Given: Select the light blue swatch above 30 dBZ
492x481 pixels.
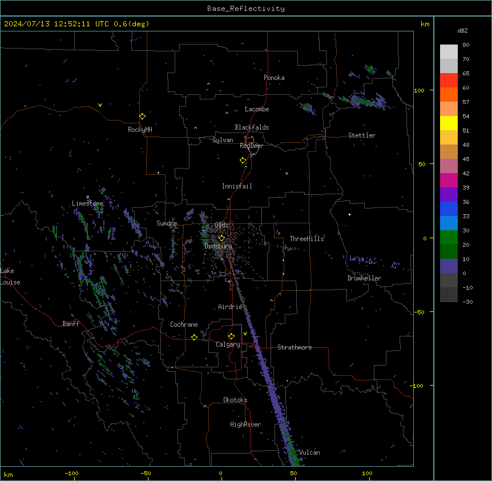Looking at the screenshot, I should (x=449, y=223).
